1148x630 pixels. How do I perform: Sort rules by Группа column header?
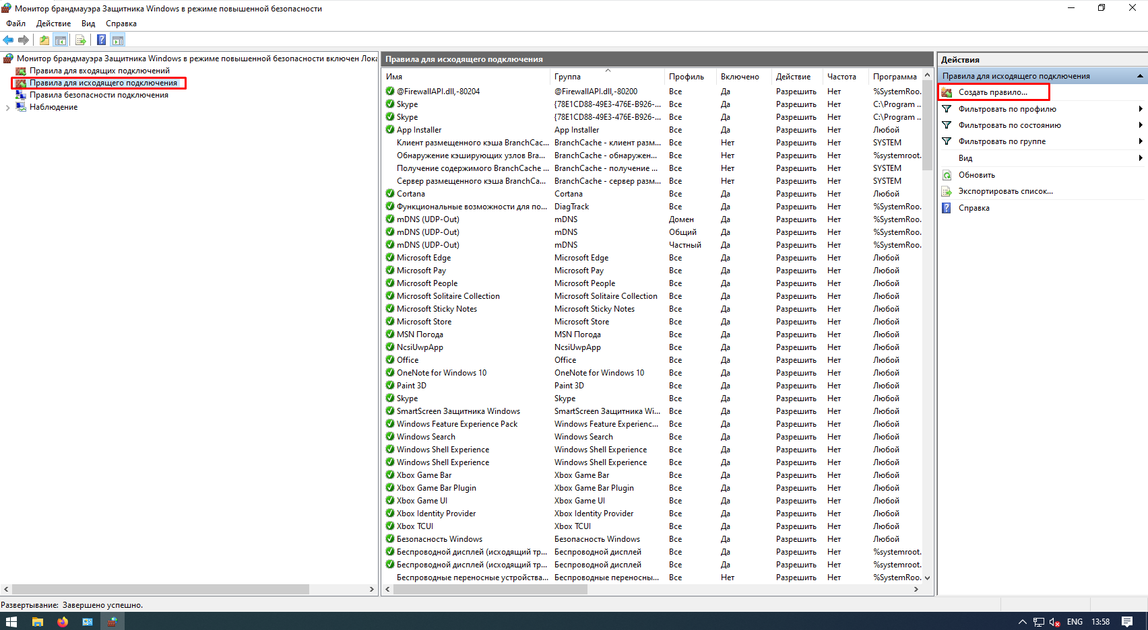(x=567, y=77)
